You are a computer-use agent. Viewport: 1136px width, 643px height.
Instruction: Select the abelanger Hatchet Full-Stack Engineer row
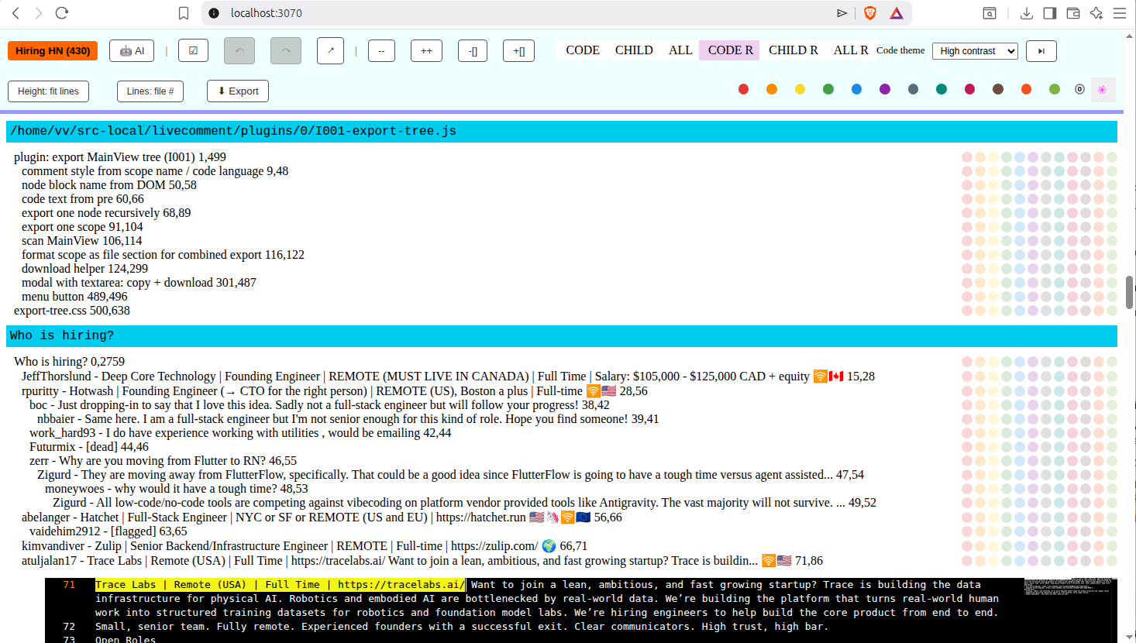(322, 517)
